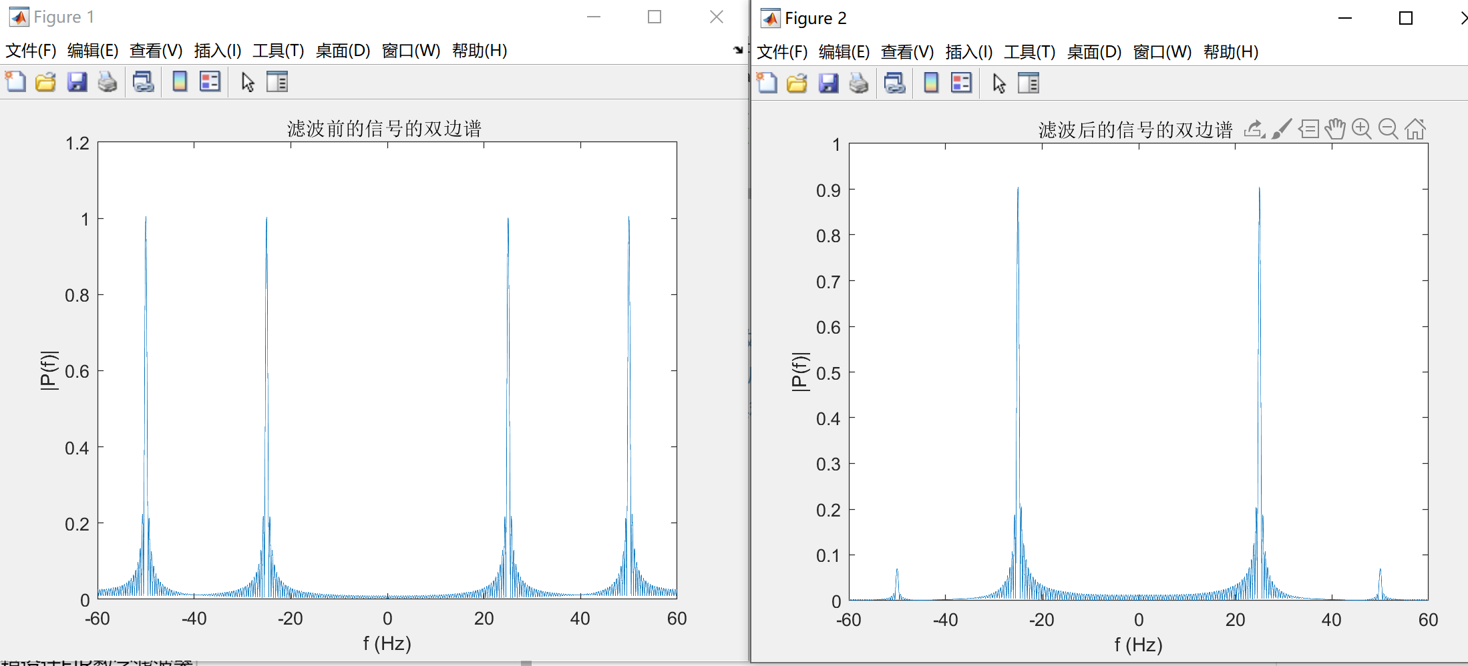Click New Figure icon in Figure 1
Viewport: 1468px width, 666px height.
15,81
